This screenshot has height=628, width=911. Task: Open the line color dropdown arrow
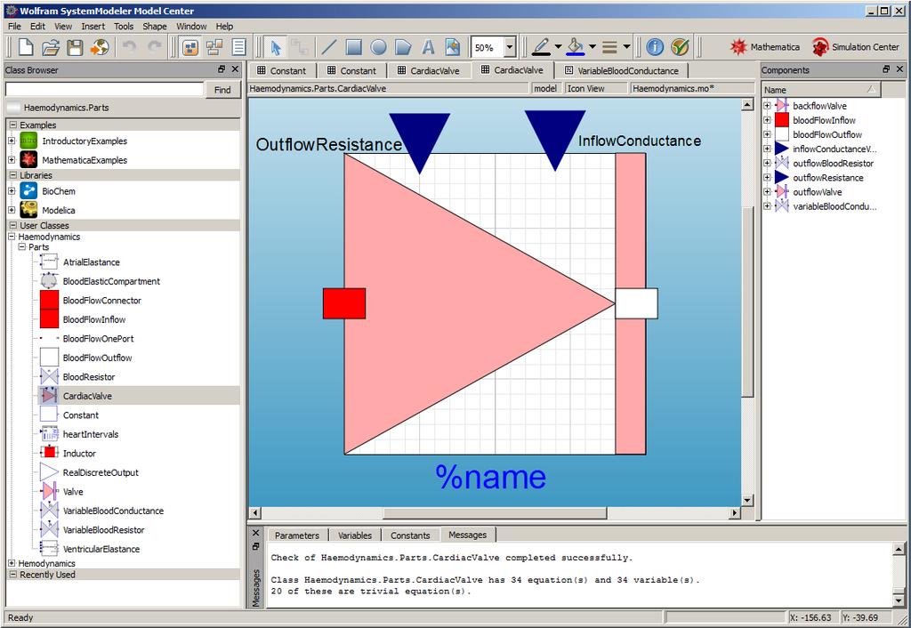tap(558, 47)
